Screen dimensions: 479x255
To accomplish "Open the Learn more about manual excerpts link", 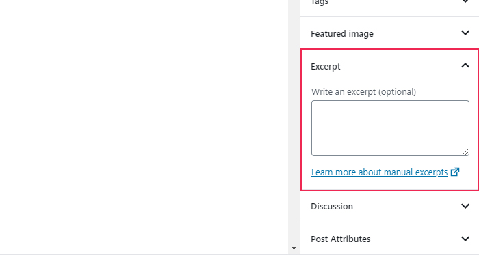I will 379,172.
